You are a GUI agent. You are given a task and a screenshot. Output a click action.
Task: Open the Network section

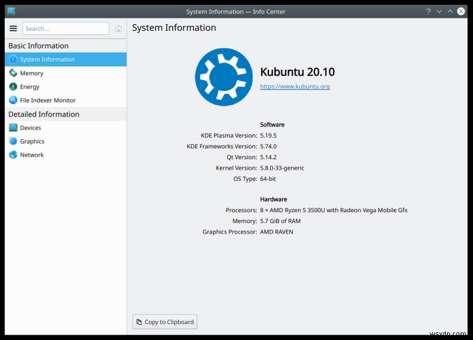coord(66,155)
